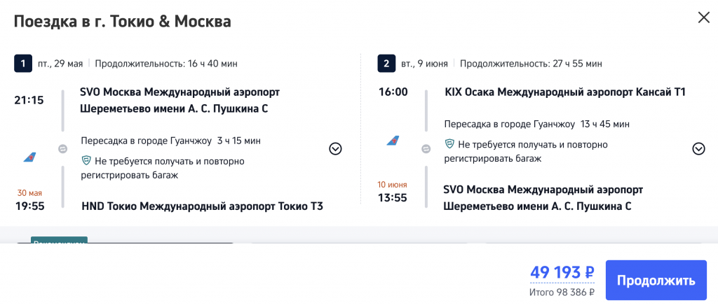Click the baggage shield icon in segment 2
Image resolution: width=718 pixels, height=305 pixels.
(x=450, y=144)
